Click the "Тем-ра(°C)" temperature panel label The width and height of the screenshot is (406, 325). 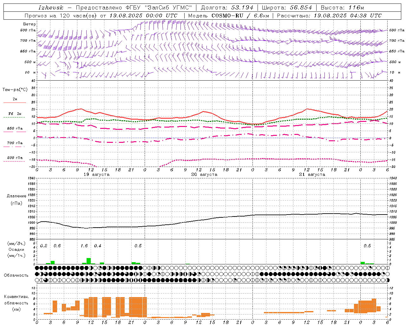tap(15, 90)
